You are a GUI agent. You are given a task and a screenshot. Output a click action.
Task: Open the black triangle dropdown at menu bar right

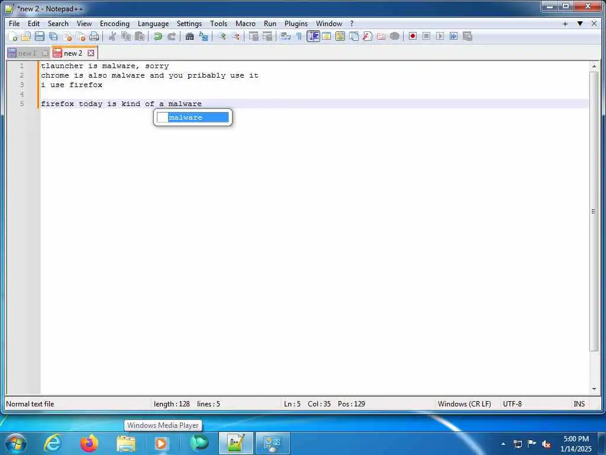[580, 24]
